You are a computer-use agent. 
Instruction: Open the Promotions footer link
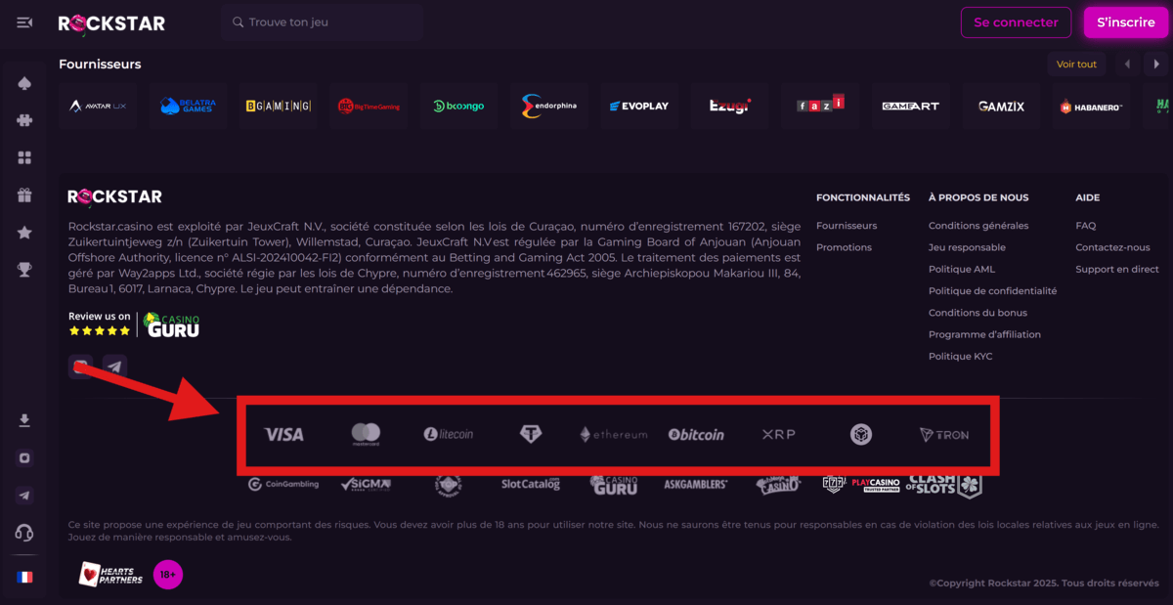coord(844,247)
